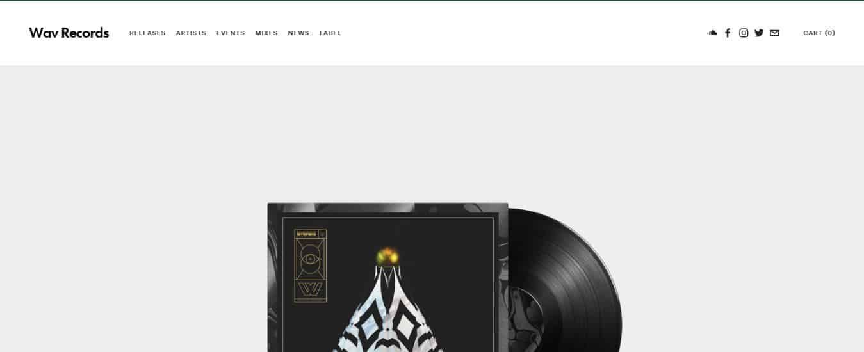Navigate to Mixes
This screenshot has height=352, width=864.
coord(266,33)
